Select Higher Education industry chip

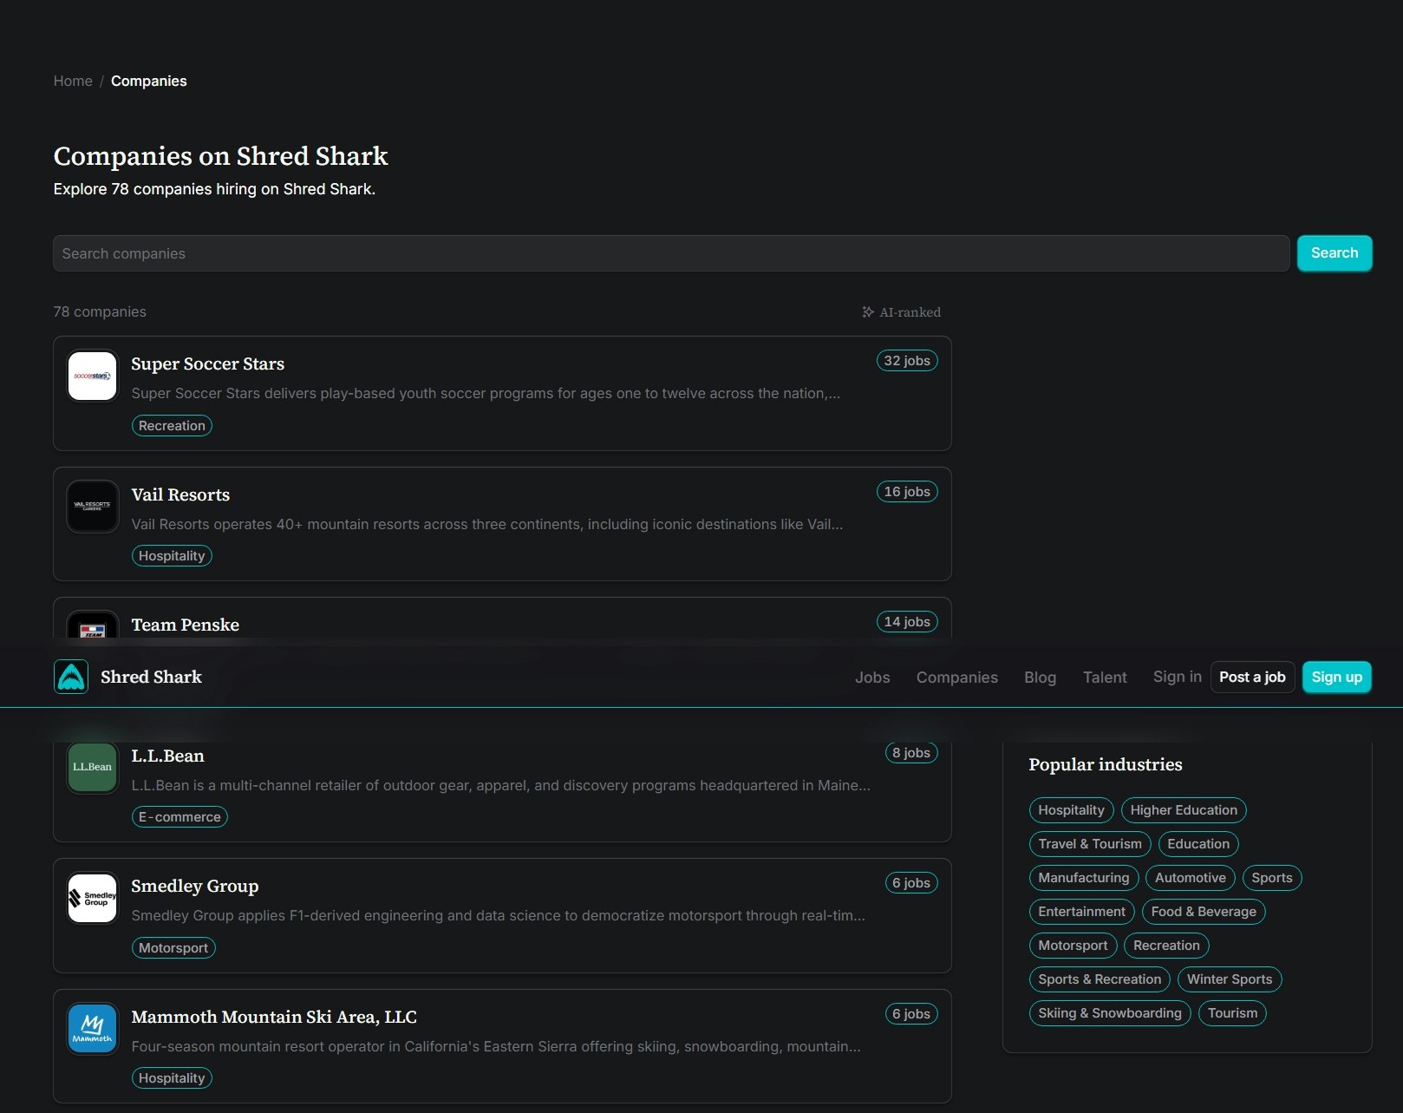(1184, 810)
